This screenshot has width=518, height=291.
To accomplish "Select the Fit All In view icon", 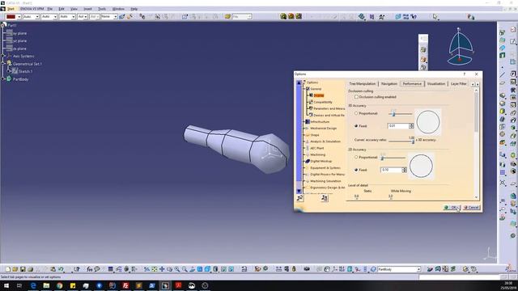I will pos(155,269).
